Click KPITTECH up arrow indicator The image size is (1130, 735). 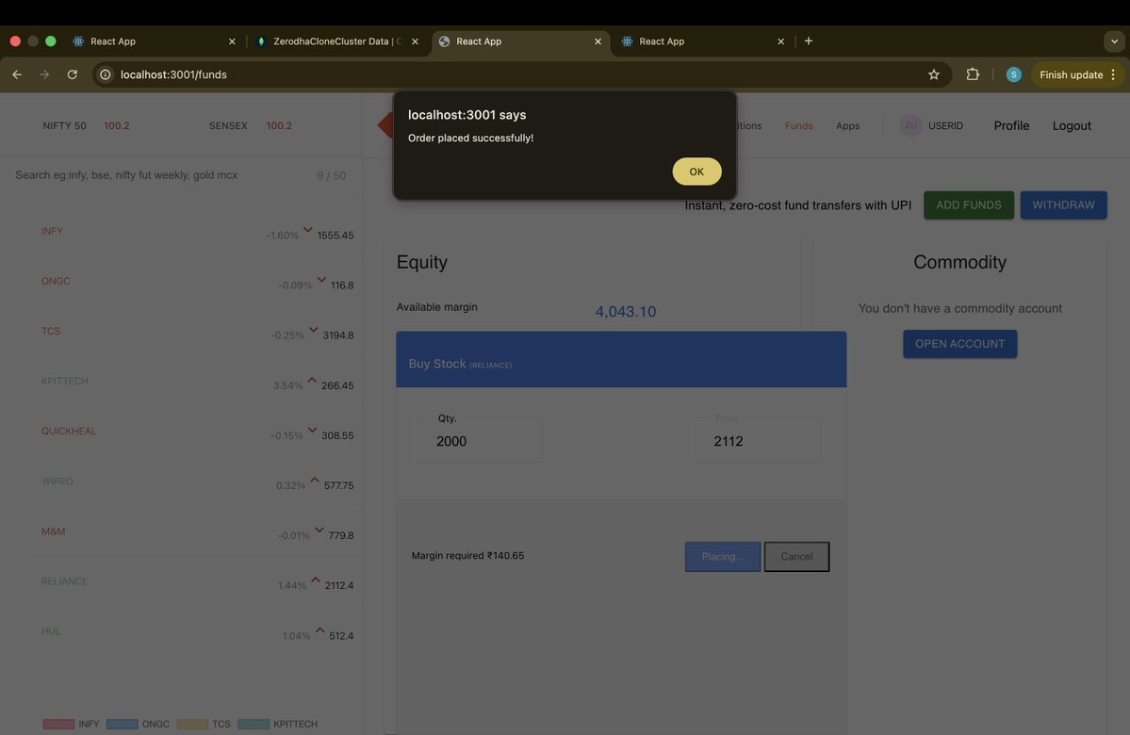click(x=312, y=380)
